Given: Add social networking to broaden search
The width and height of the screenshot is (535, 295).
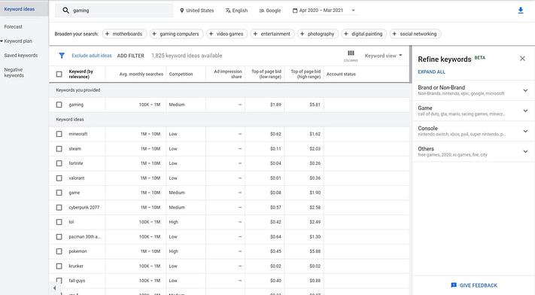Looking at the screenshot, I should 415,34.
